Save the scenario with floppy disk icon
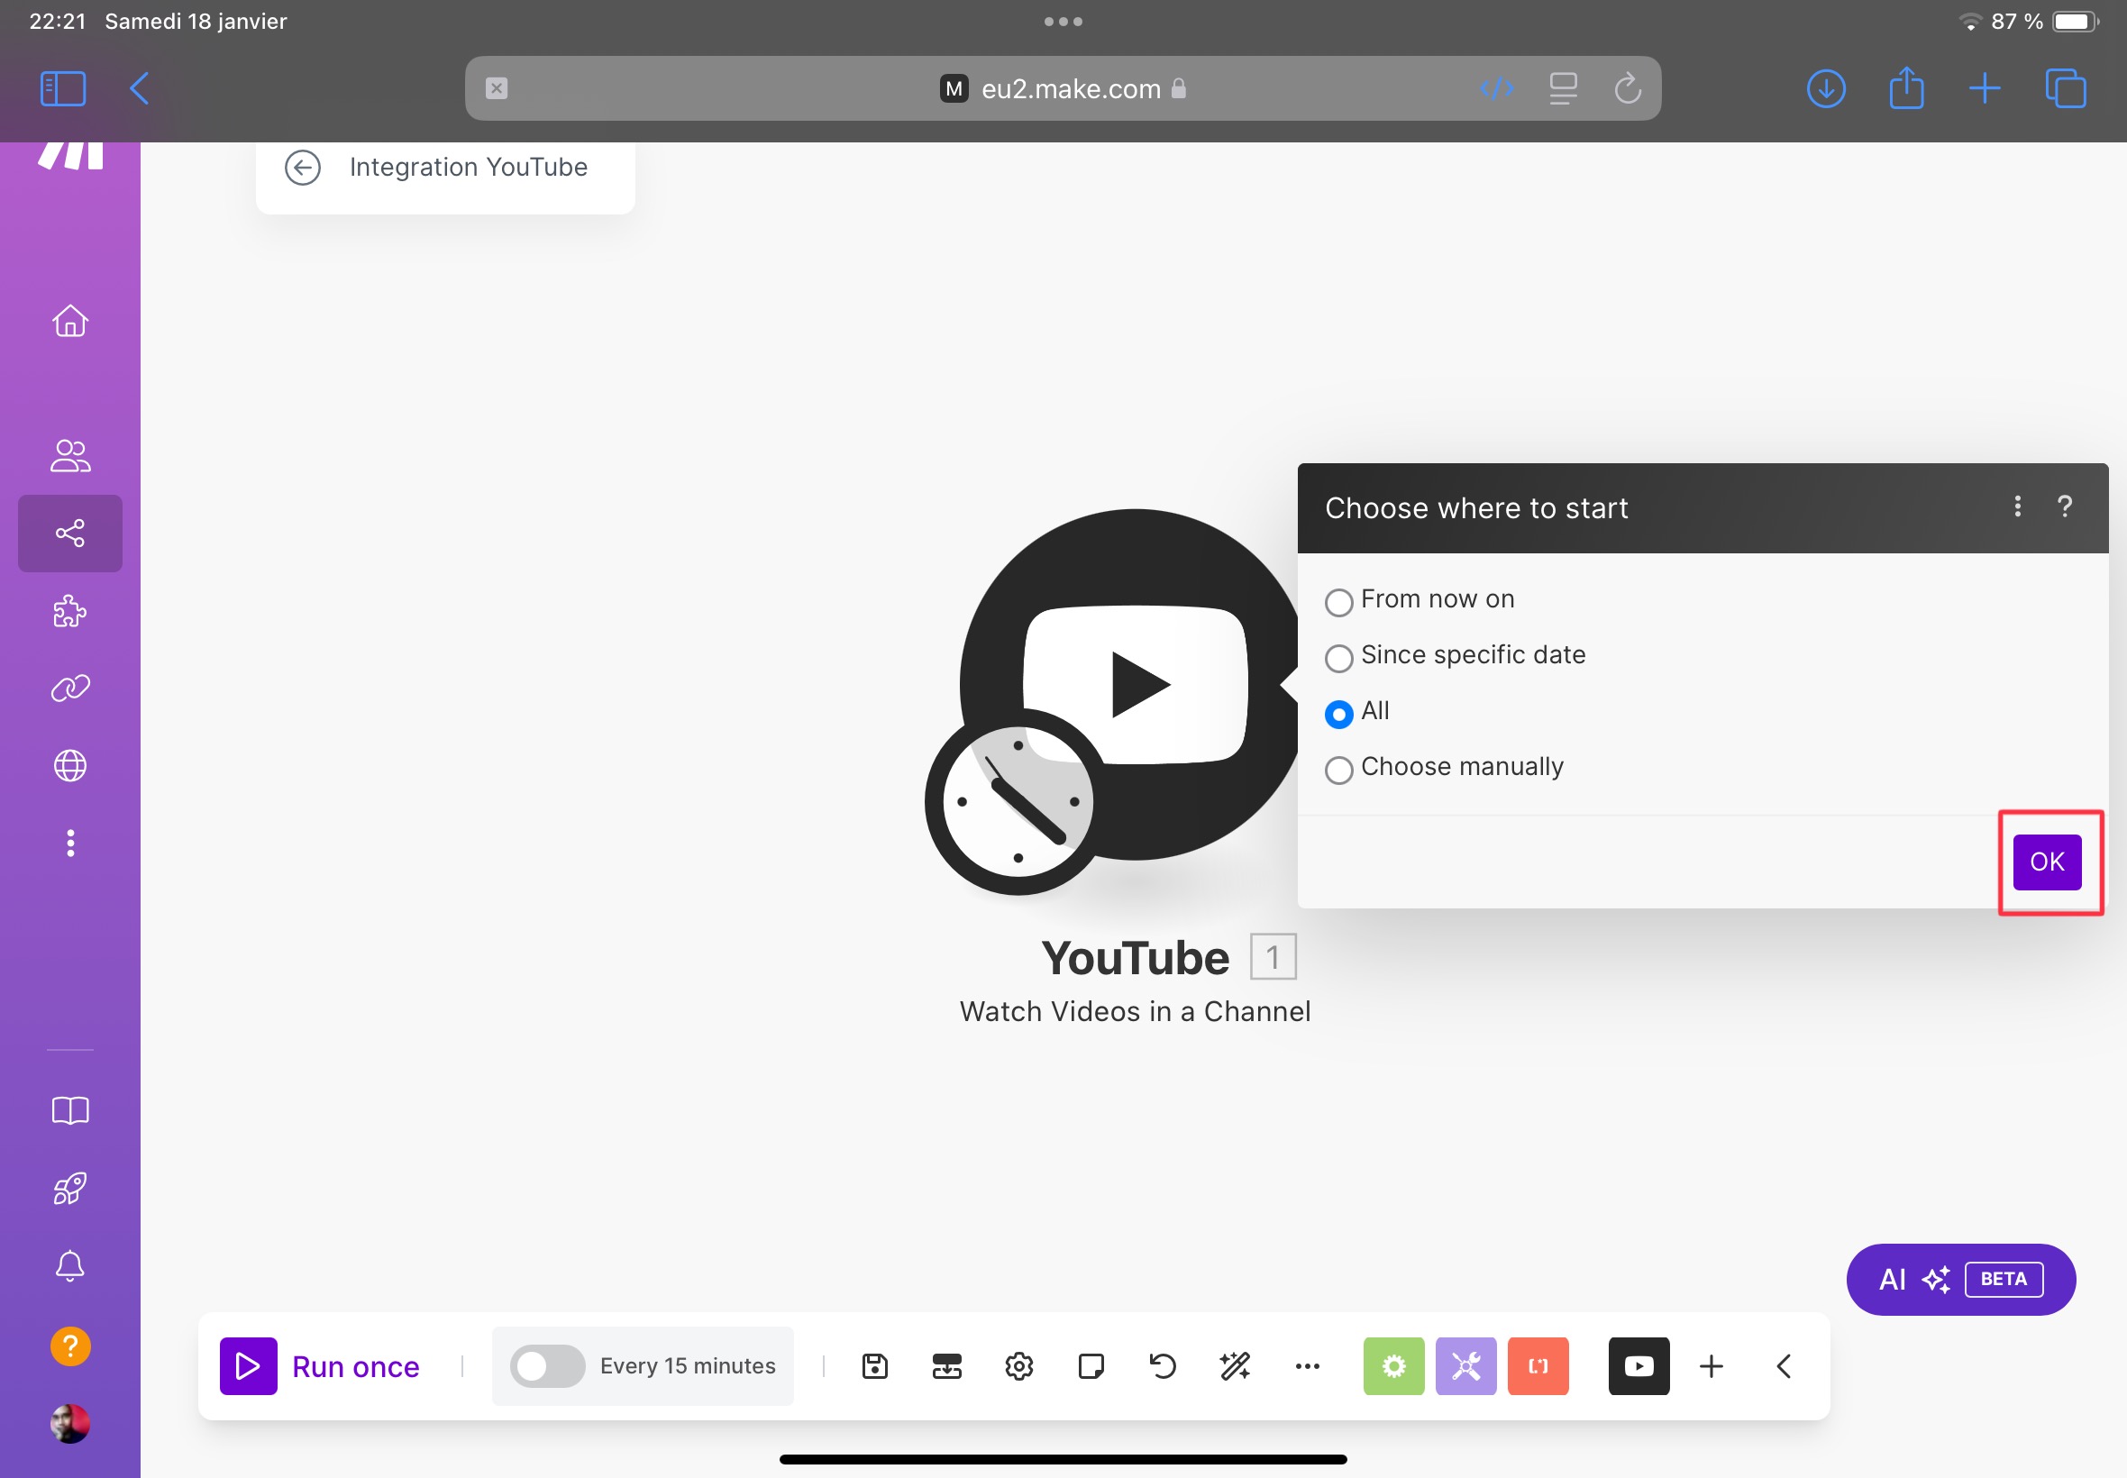 (875, 1366)
